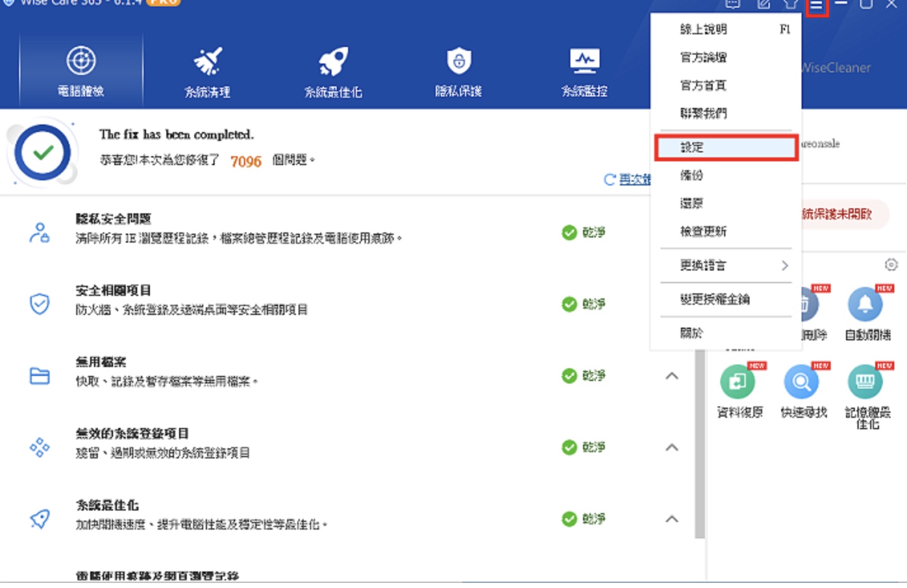The image size is (907, 588).
Task: Click the 無效的系統登錄項目 registry icon
Action: (39, 448)
